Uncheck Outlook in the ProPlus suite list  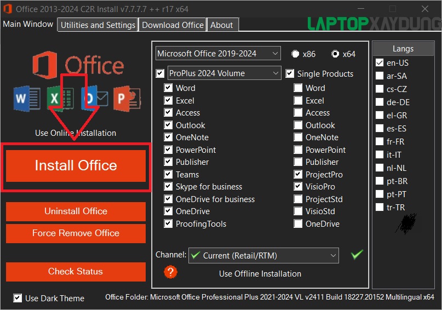tap(168, 125)
